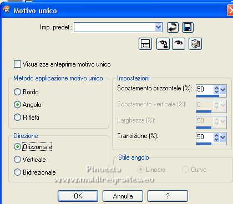Click the Transizione slider bar under the field
This screenshot has width=233, height=204.
[211, 144]
